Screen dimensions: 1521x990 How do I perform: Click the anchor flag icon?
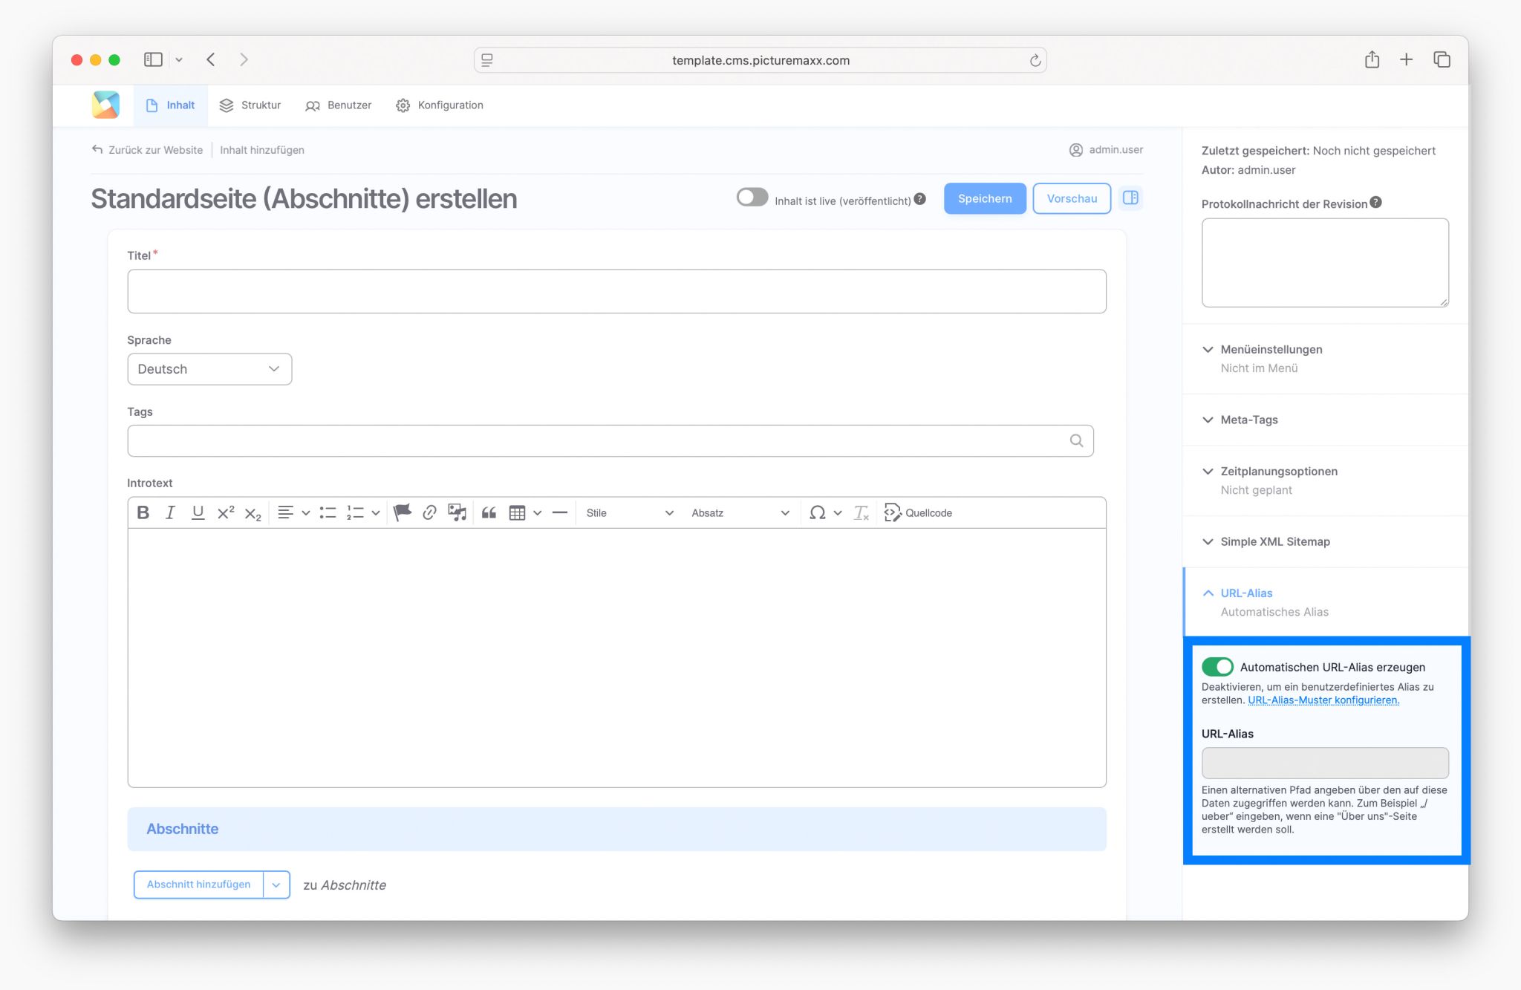[402, 512]
